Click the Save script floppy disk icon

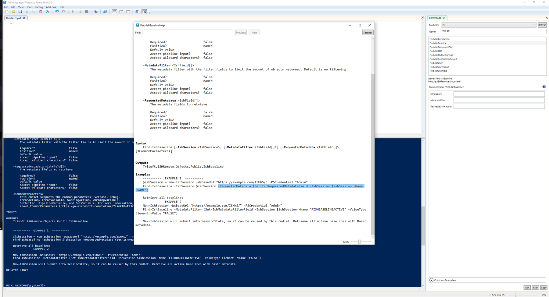20,12
